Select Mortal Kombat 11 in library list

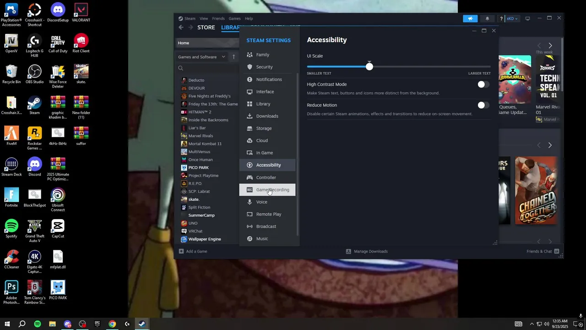coord(205,143)
